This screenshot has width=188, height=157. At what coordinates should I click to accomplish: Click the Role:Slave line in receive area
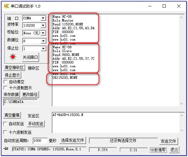[x=62, y=51]
